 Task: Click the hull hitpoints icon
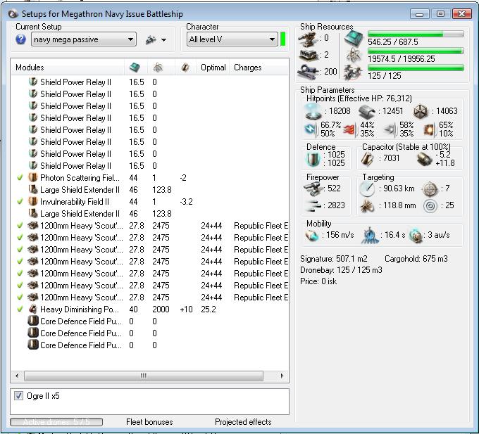pyautogui.click(x=421, y=112)
